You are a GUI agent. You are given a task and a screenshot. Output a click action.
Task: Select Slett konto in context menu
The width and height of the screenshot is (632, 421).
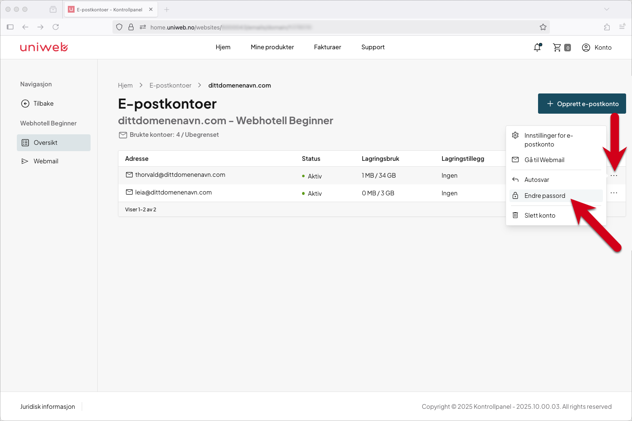tap(556, 216)
